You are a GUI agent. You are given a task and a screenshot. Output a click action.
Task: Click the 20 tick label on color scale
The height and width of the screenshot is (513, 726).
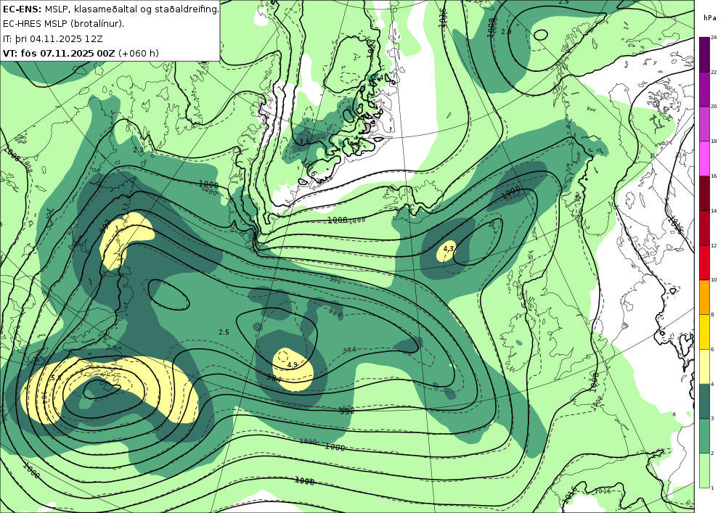coord(714,107)
